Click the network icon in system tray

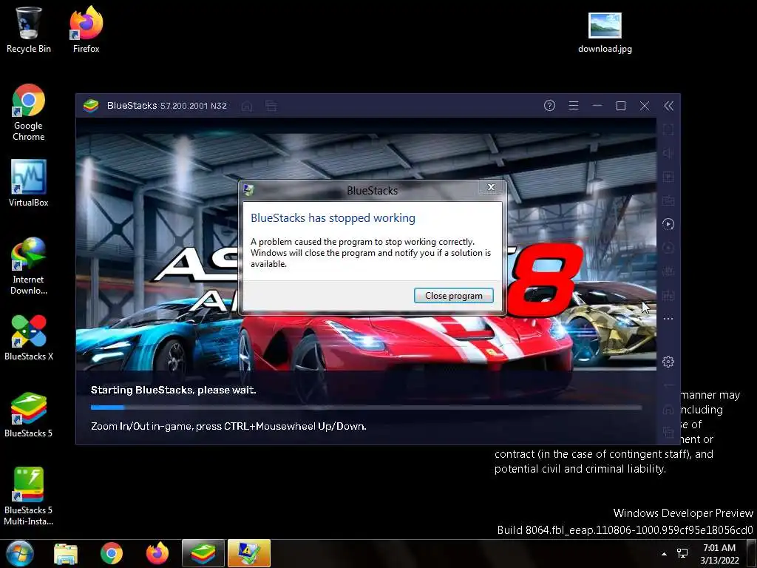point(682,553)
